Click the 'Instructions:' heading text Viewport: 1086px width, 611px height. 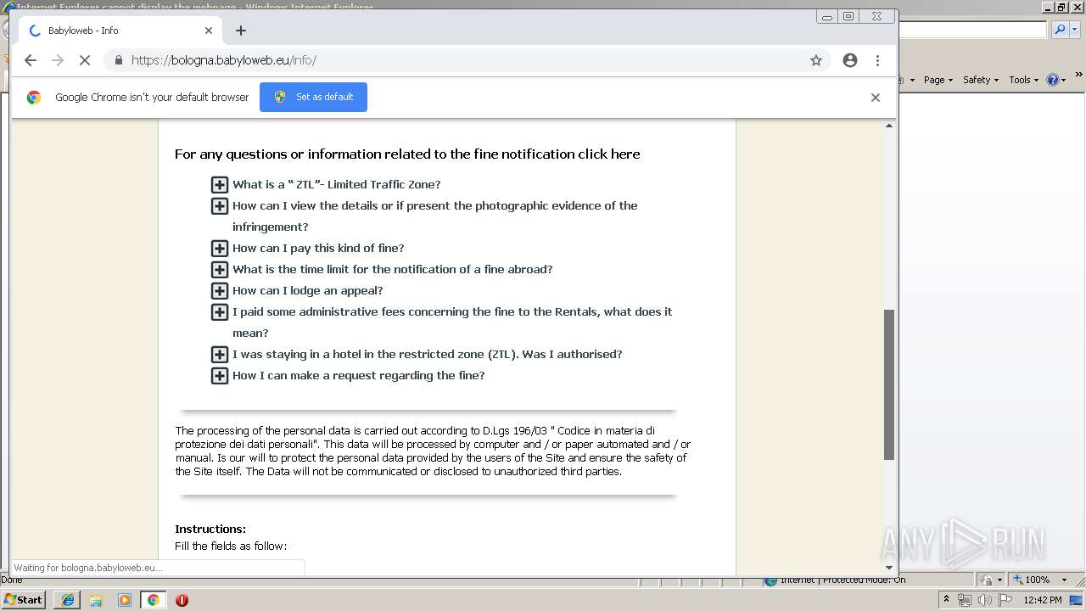[210, 529]
